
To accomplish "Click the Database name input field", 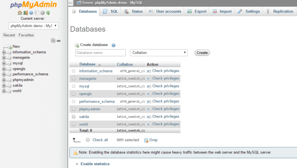I will (100, 53).
